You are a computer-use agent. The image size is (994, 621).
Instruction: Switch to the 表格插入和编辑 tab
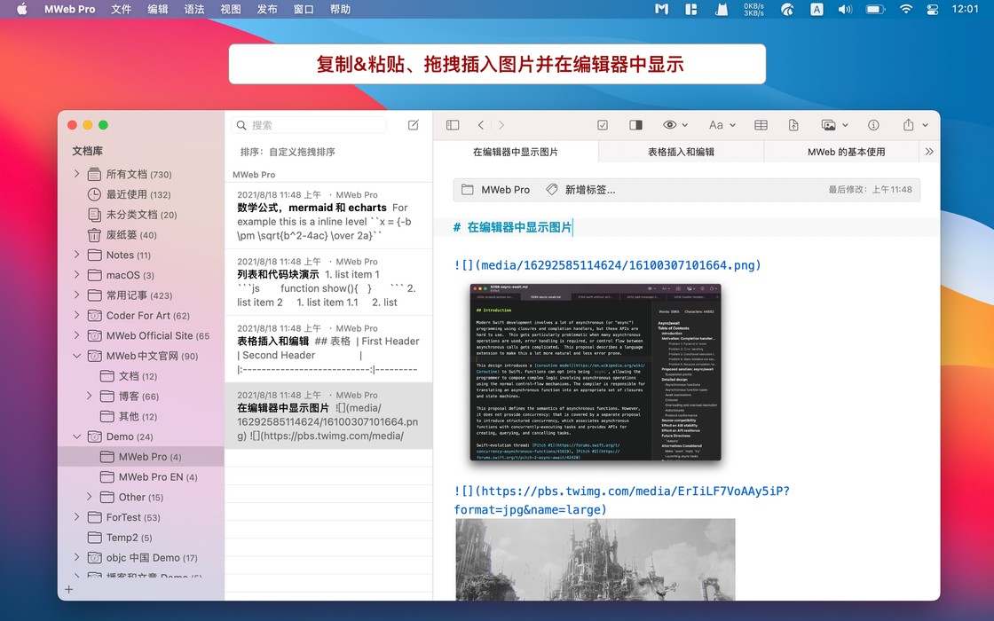[x=681, y=152]
